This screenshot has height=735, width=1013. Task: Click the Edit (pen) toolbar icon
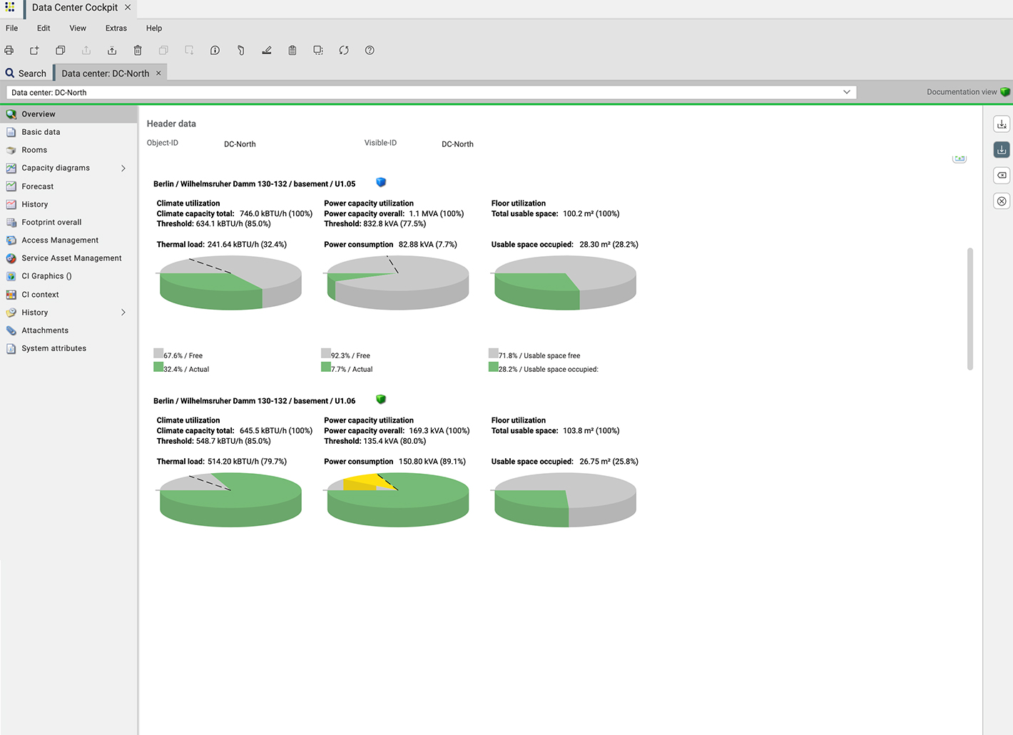(266, 50)
